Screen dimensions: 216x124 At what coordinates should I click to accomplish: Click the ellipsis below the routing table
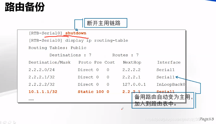pos(31,100)
